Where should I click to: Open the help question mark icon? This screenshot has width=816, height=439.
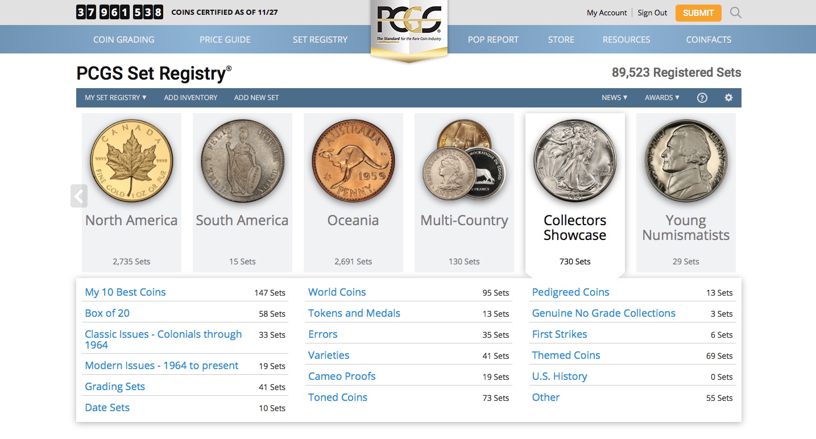coord(702,98)
